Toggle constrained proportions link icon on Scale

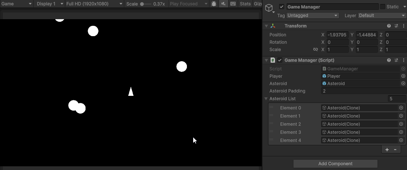[x=315, y=49]
